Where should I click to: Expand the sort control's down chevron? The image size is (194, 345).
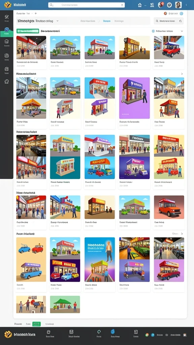point(182,31)
